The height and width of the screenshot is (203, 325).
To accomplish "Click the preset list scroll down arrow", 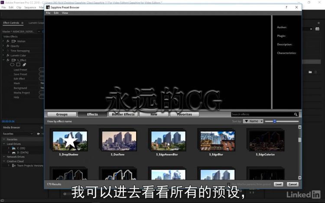I will [x=299, y=177].
